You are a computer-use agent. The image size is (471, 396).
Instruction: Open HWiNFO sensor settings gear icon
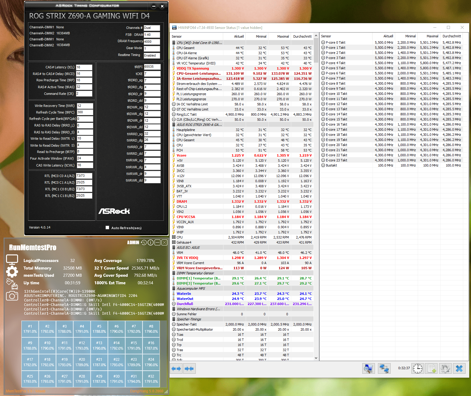(x=445, y=368)
